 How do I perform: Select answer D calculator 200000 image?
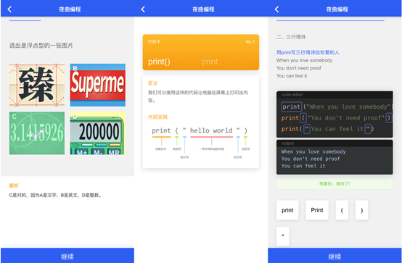click(x=98, y=133)
